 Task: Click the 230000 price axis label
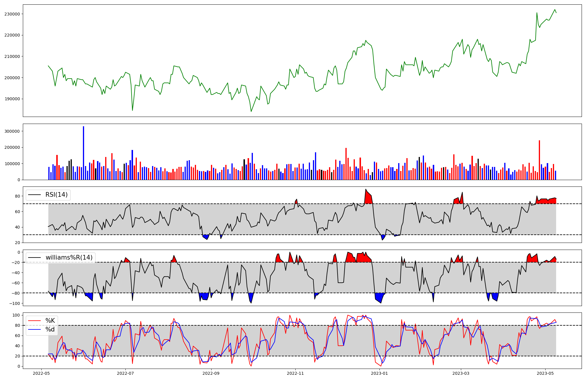click(x=12, y=14)
